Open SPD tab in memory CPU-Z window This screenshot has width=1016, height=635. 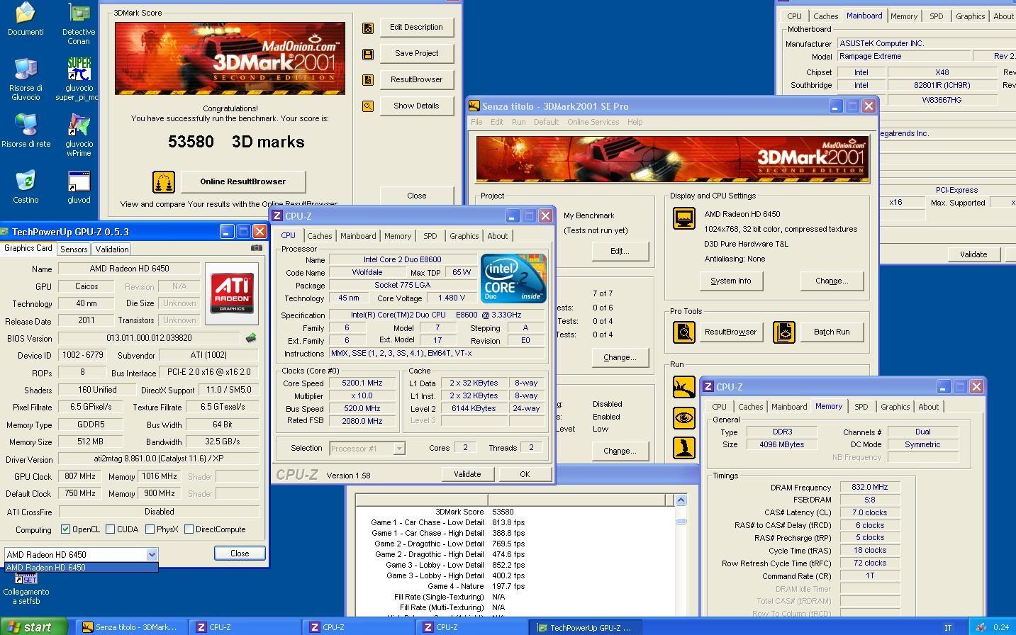pos(861,407)
